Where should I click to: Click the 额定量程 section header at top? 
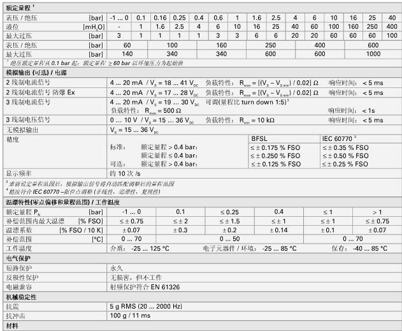tap(20, 6)
